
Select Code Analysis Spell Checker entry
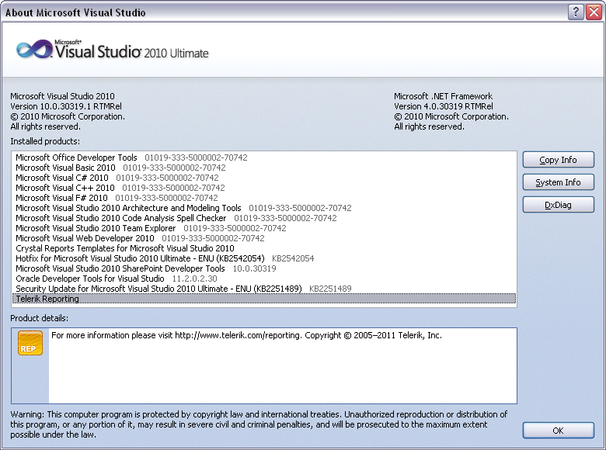coord(263,218)
